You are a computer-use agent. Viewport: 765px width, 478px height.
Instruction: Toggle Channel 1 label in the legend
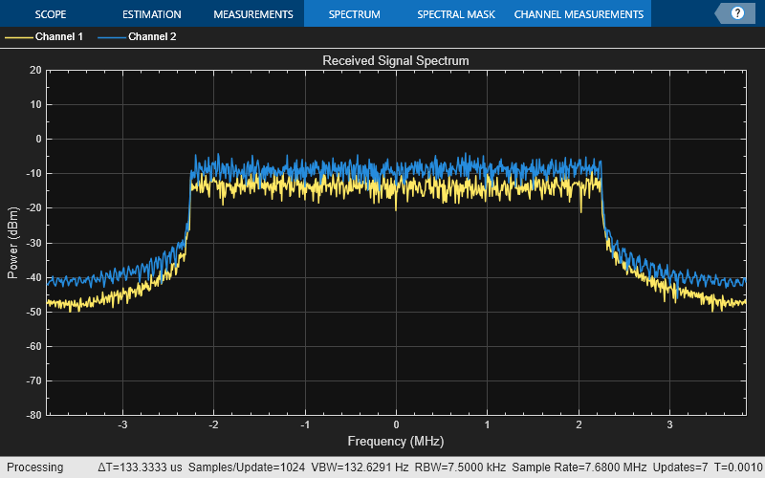[59, 37]
